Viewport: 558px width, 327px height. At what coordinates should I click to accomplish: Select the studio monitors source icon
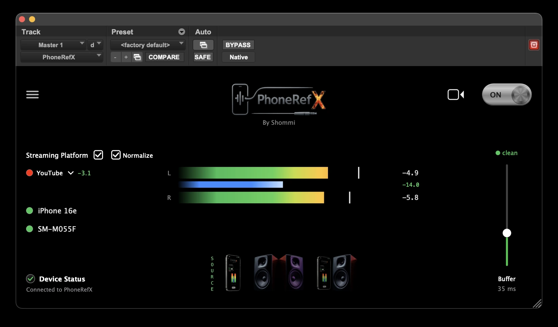tap(278, 272)
